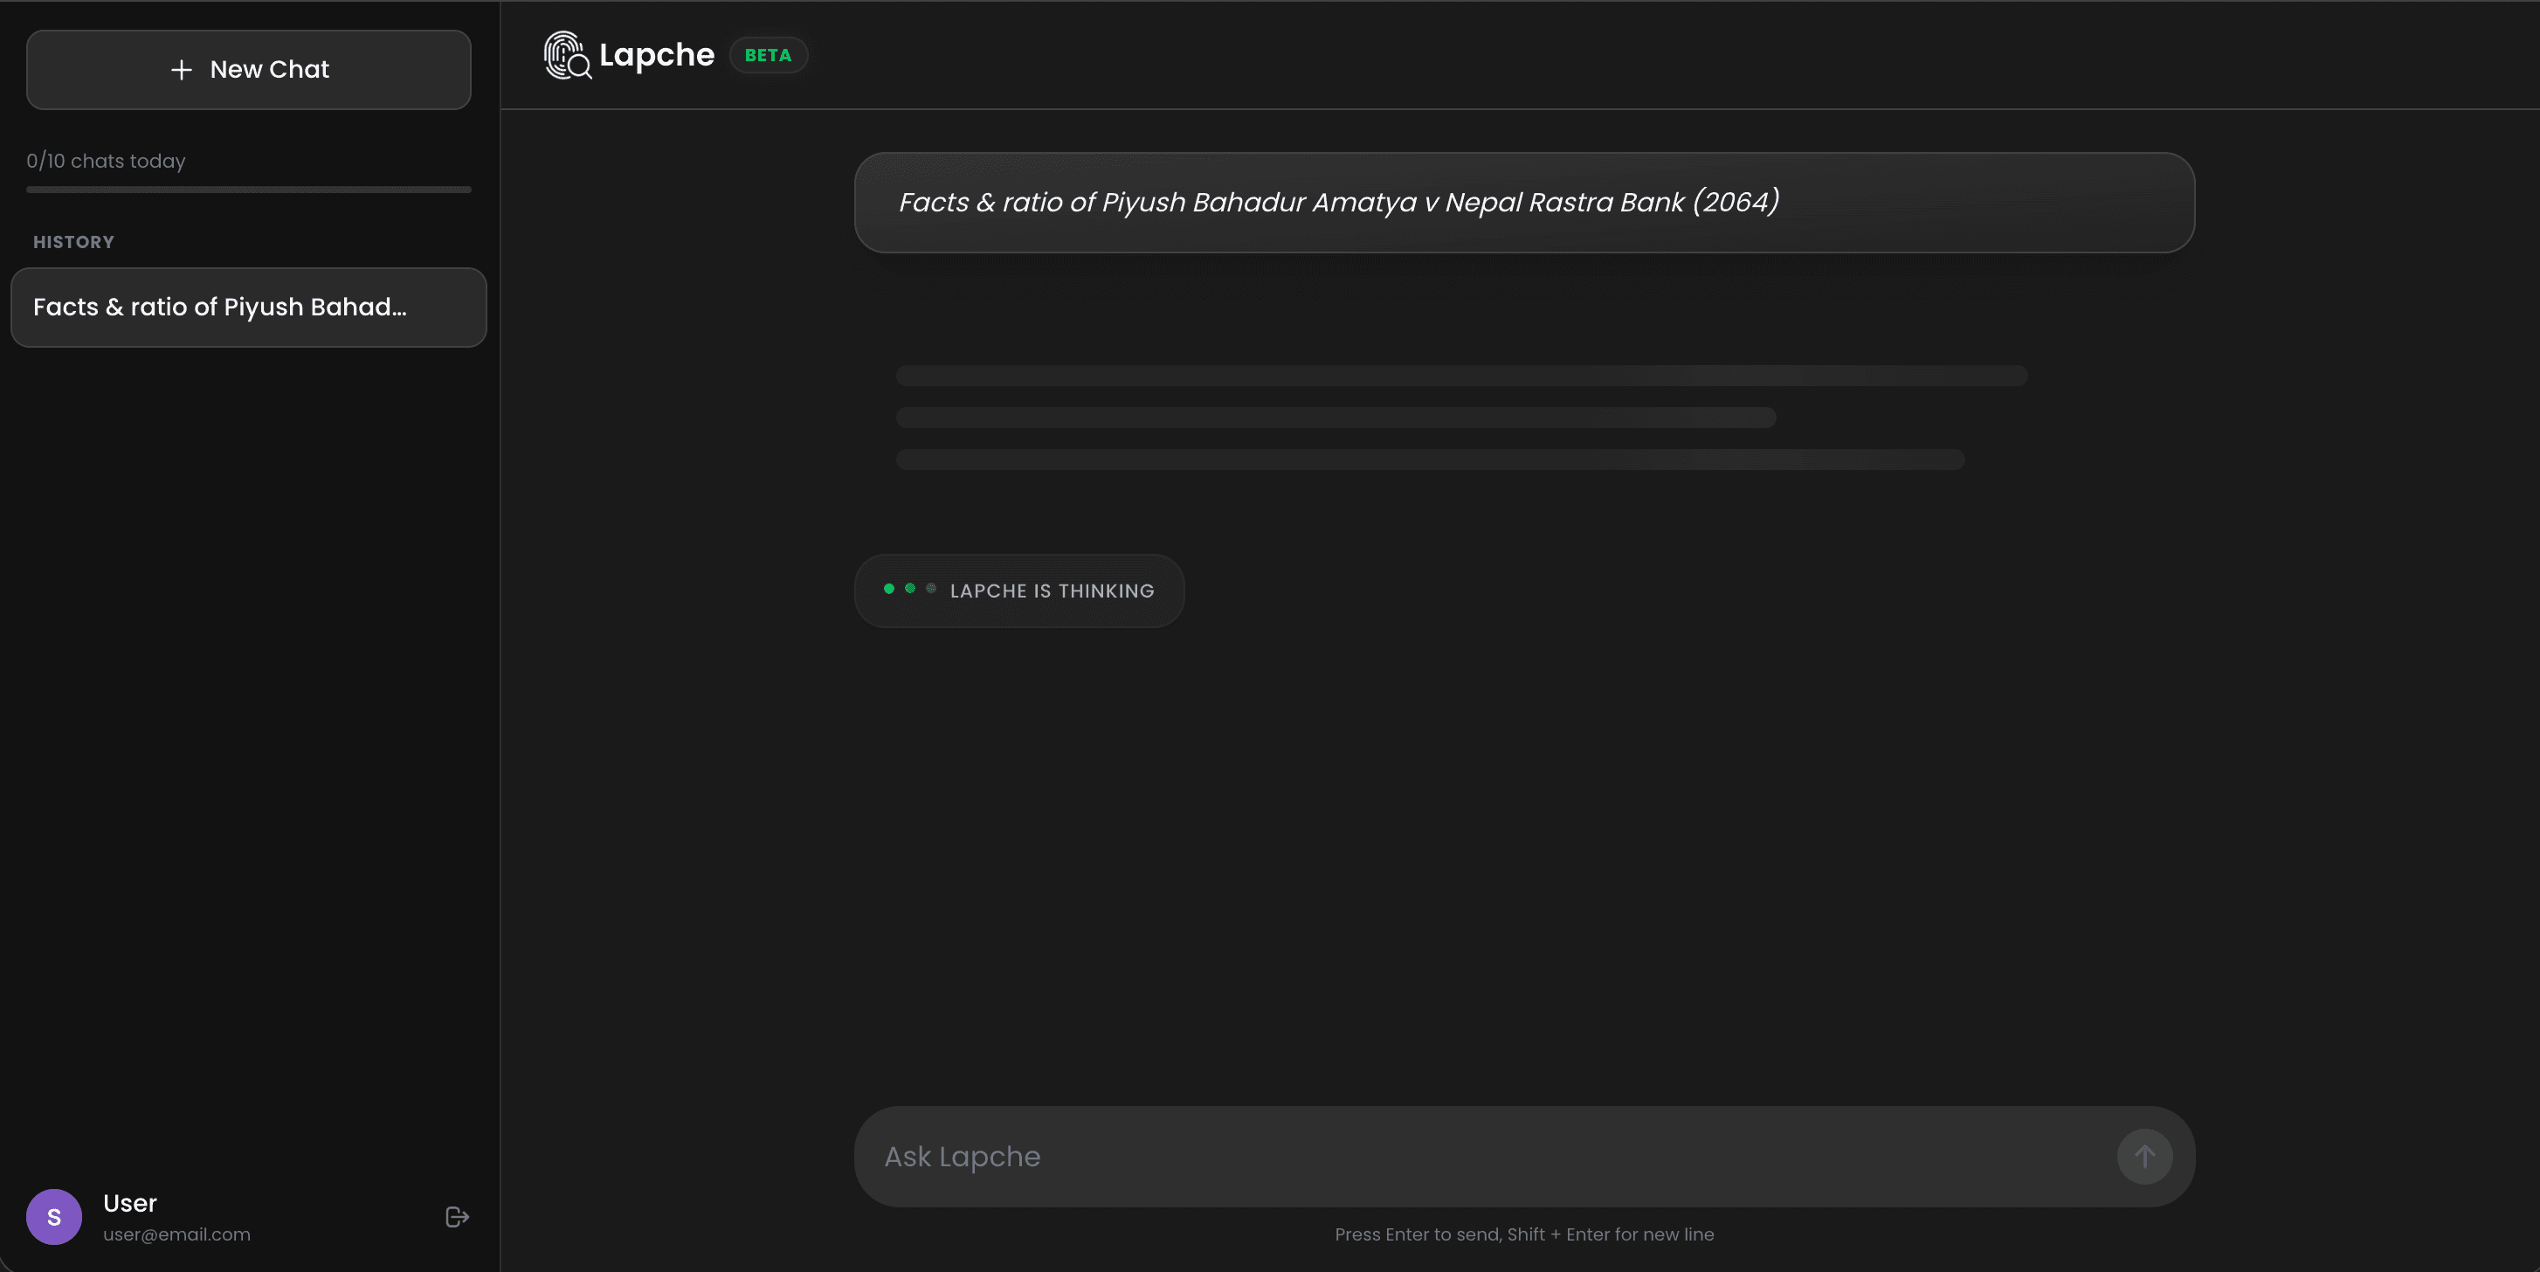The image size is (2540, 1272).
Task: Click the logout icon beside User
Action: (x=457, y=1217)
